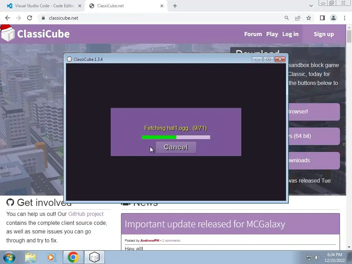
Task: Focus the address bar showing classicube.net
Action: point(162,18)
